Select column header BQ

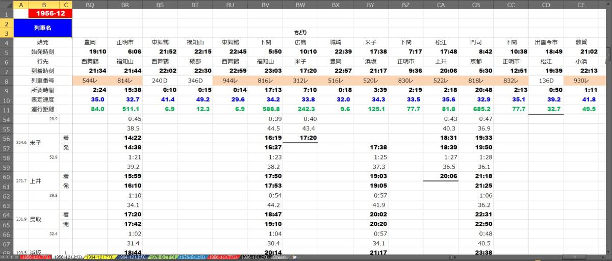click(90, 5)
